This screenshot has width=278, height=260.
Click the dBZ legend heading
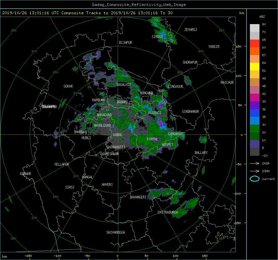click(262, 17)
